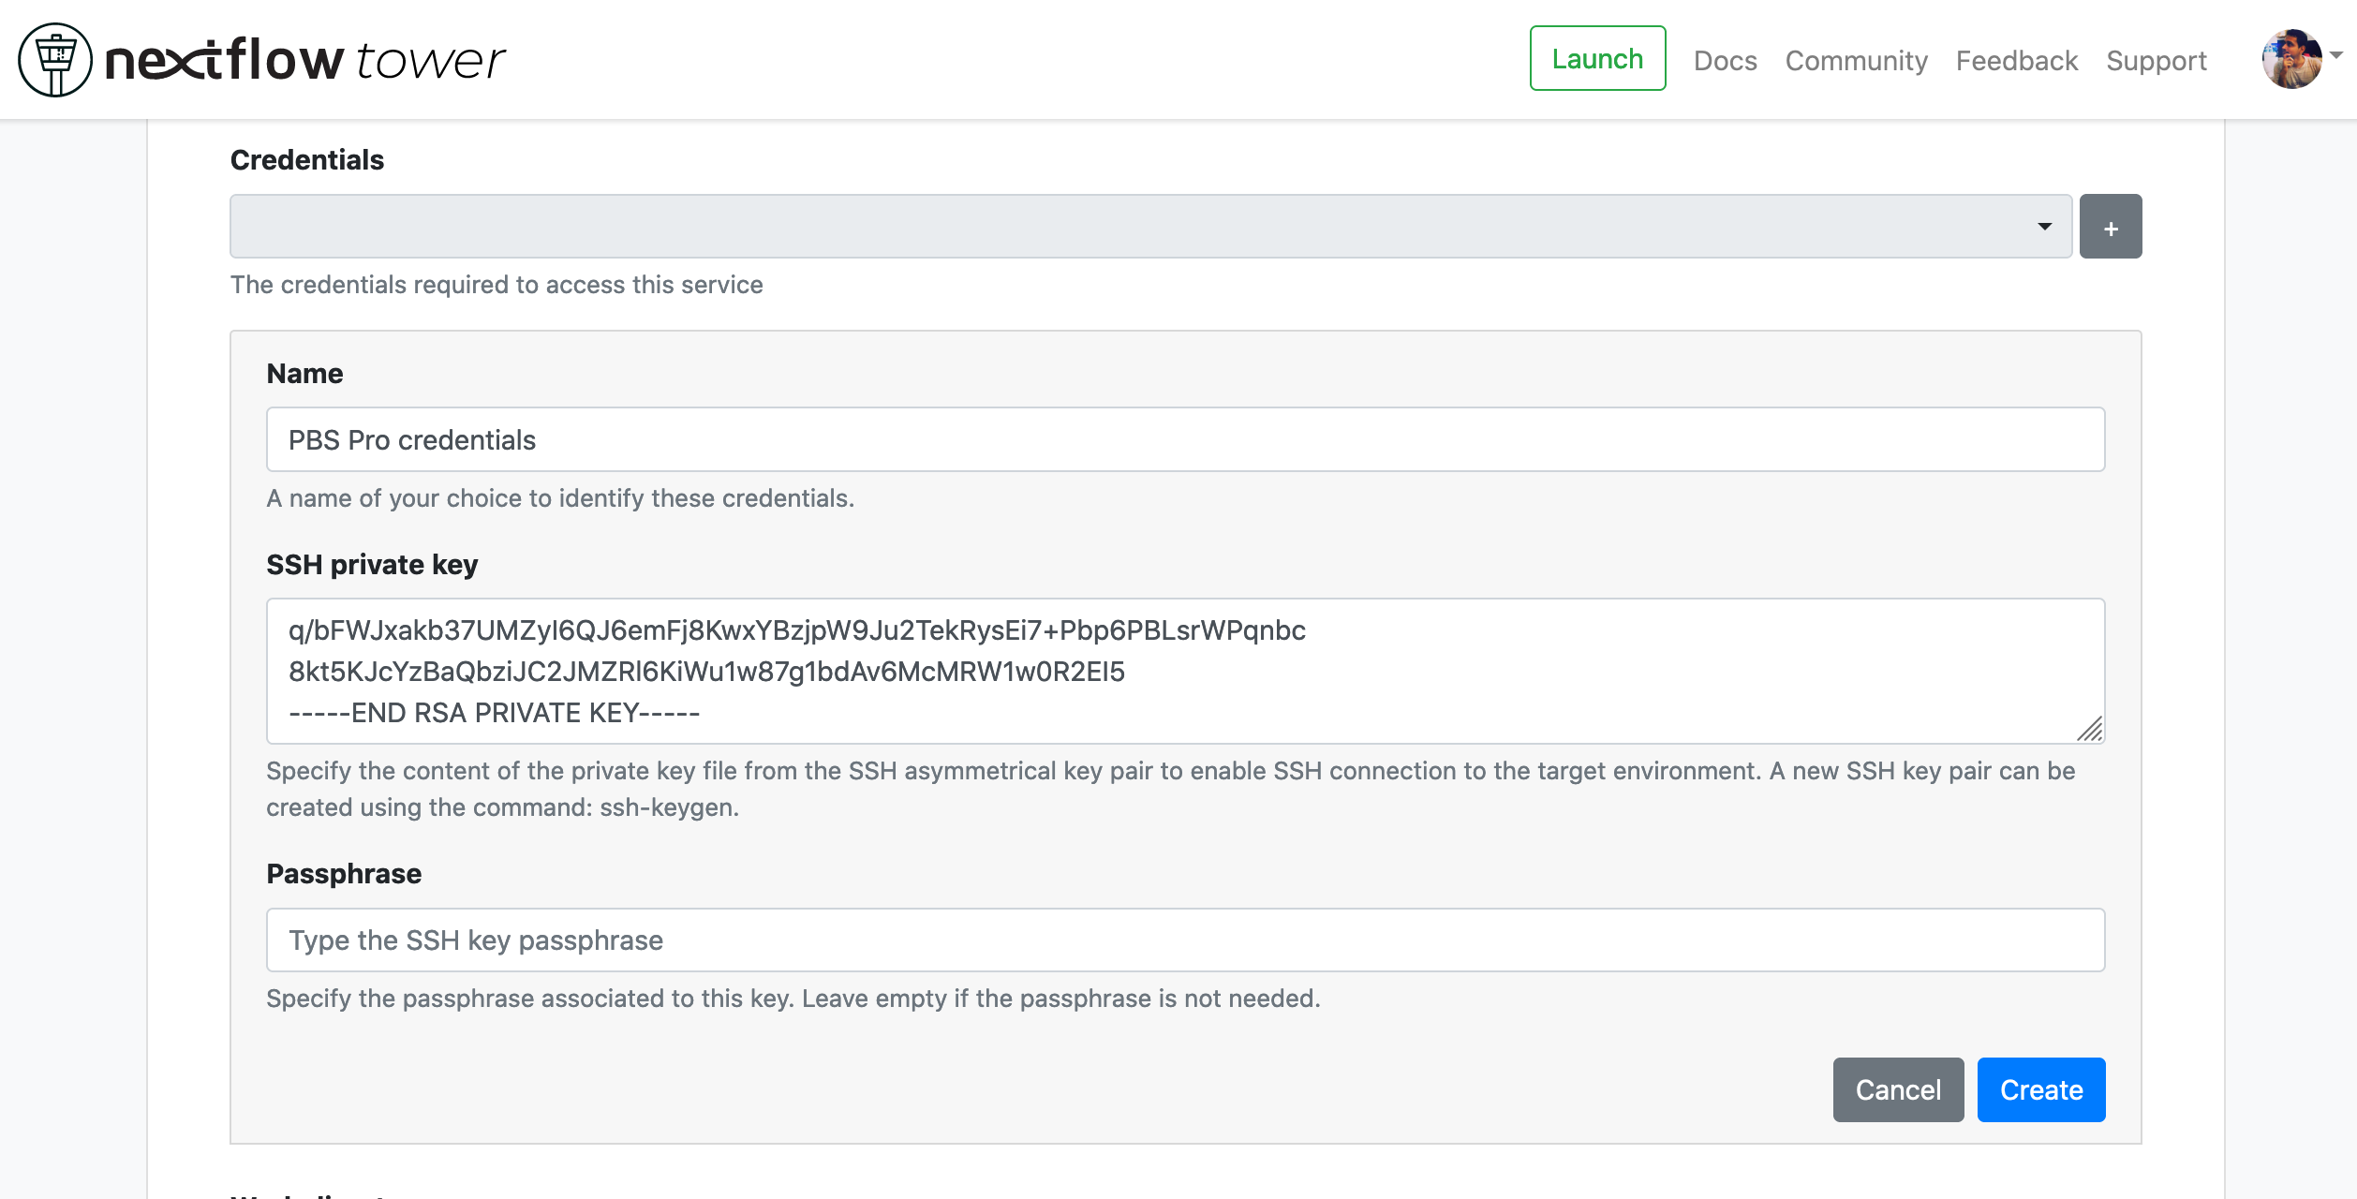Expand the account dropdown caret beside avatar
The height and width of the screenshot is (1199, 2357).
click(x=2336, y=55)
